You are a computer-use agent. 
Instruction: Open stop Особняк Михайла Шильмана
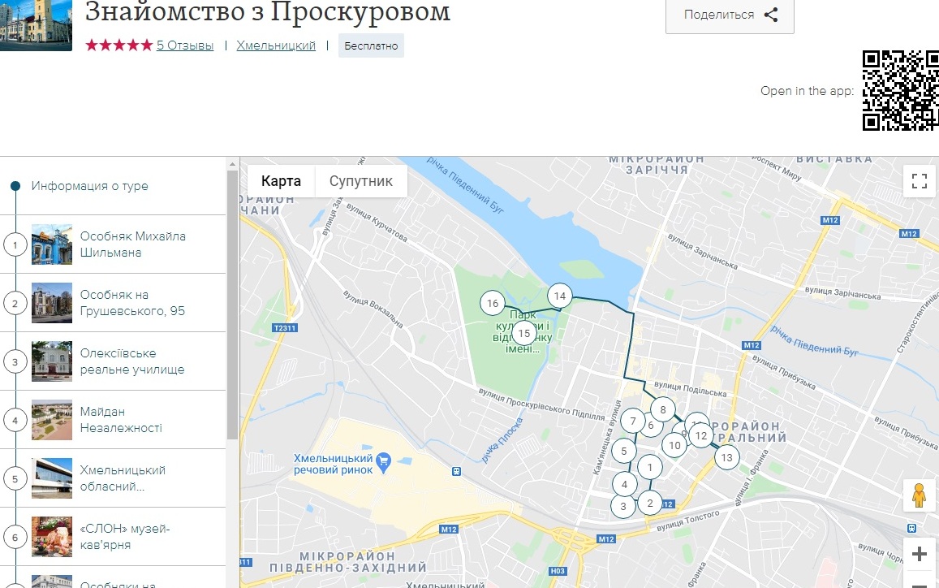[113, 244]
